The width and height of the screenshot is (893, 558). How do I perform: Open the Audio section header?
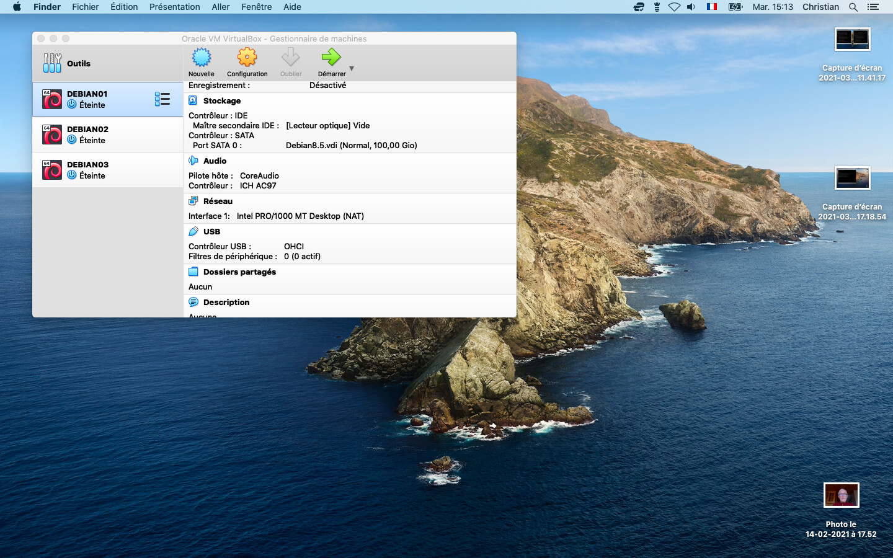pos(215,161)
